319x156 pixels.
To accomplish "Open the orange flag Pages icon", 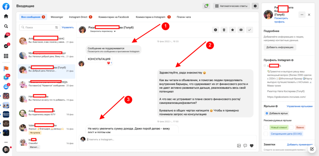I will point(6,69).
